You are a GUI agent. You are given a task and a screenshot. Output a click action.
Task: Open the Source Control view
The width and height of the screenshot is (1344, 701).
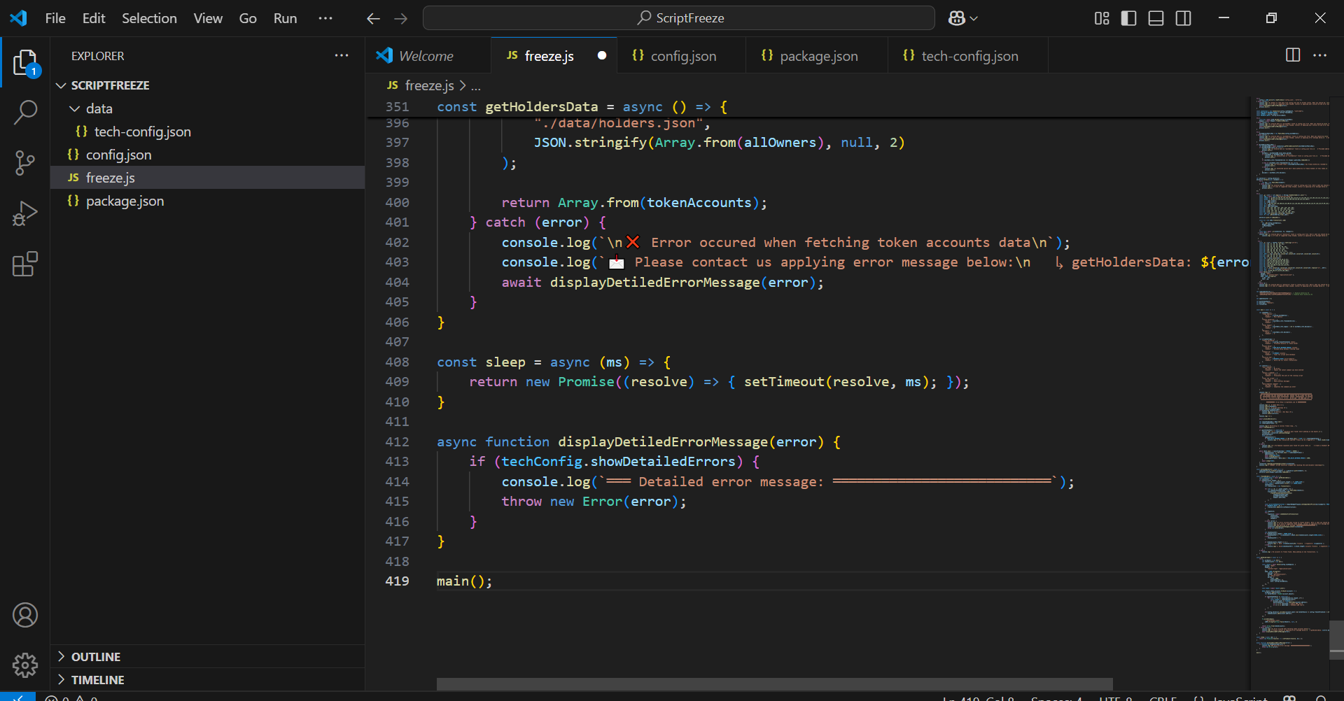point(25,163)
